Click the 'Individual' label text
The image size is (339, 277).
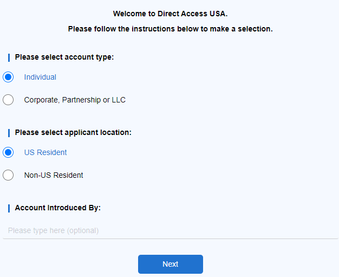[40, 77]
